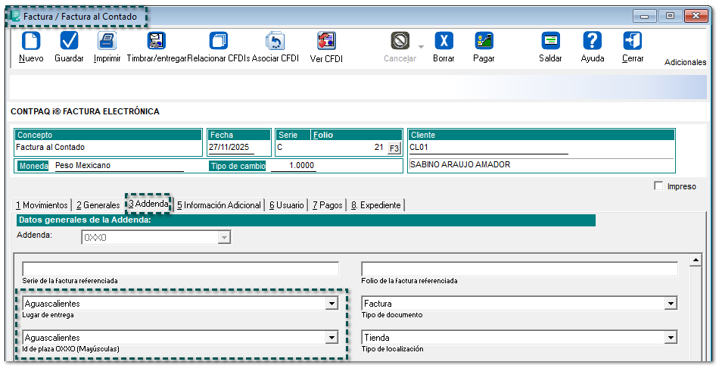Image resolution: width=719 pixels, height=368 pixels.
Task: Toggle the Impreso checkbox
Action: tap(658, 186)
